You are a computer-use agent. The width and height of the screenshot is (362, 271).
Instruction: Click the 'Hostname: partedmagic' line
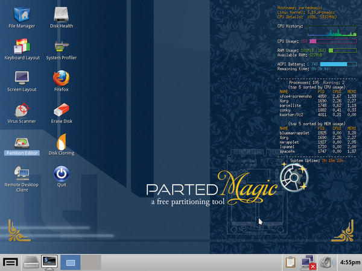[x=299, y=8]
